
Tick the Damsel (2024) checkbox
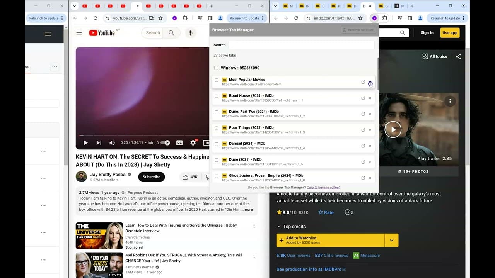(x=217, y=144)
